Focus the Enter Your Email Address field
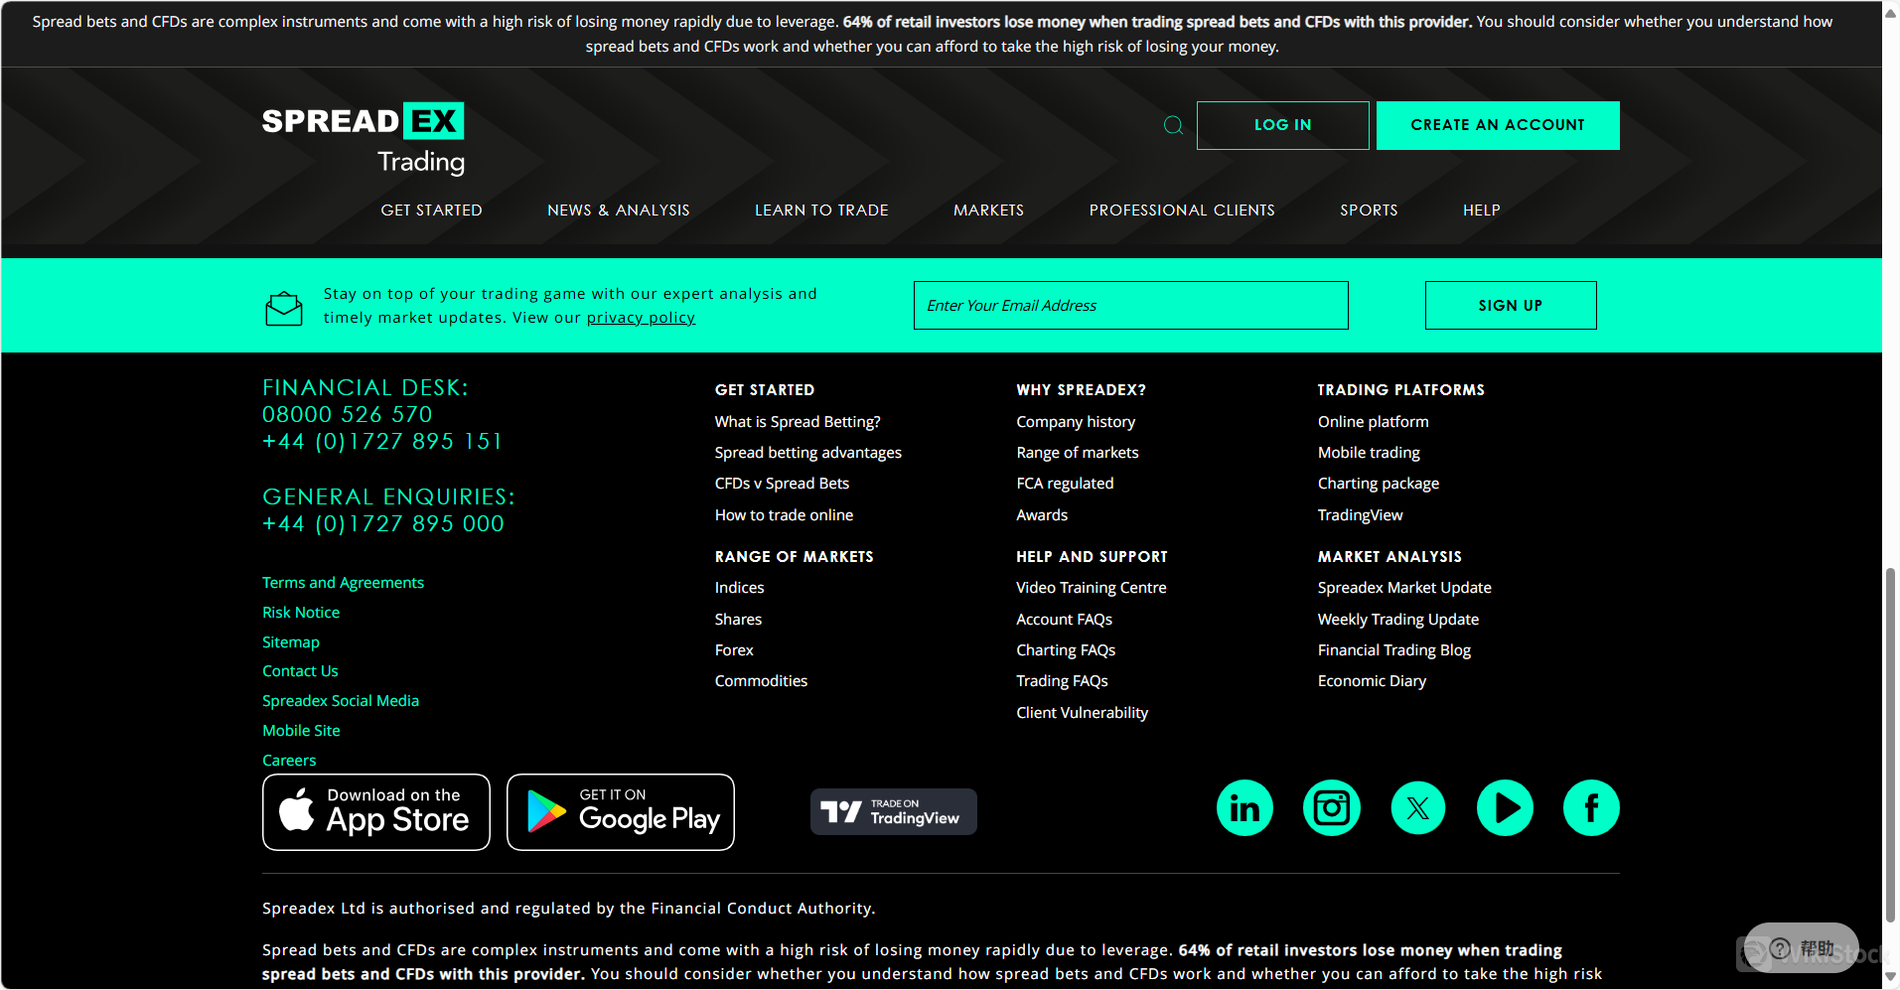The width and height of the screenshot is (1900, 990). pyautogui.click(x=1131, y=305)
